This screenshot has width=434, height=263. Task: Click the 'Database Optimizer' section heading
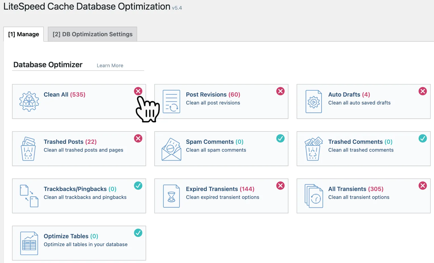pyautogui.click(x=48, y=65)
